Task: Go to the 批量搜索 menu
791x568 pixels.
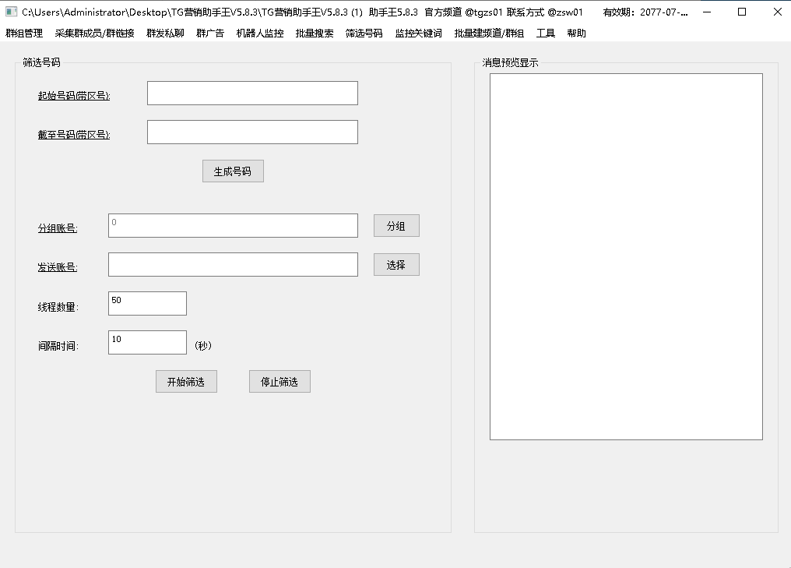Action: tap(315, 34)
